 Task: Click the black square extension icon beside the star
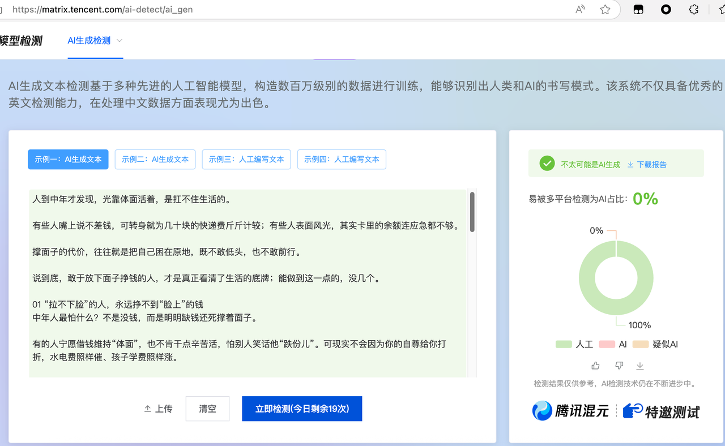pyautogui.click(x=638, y=9)
